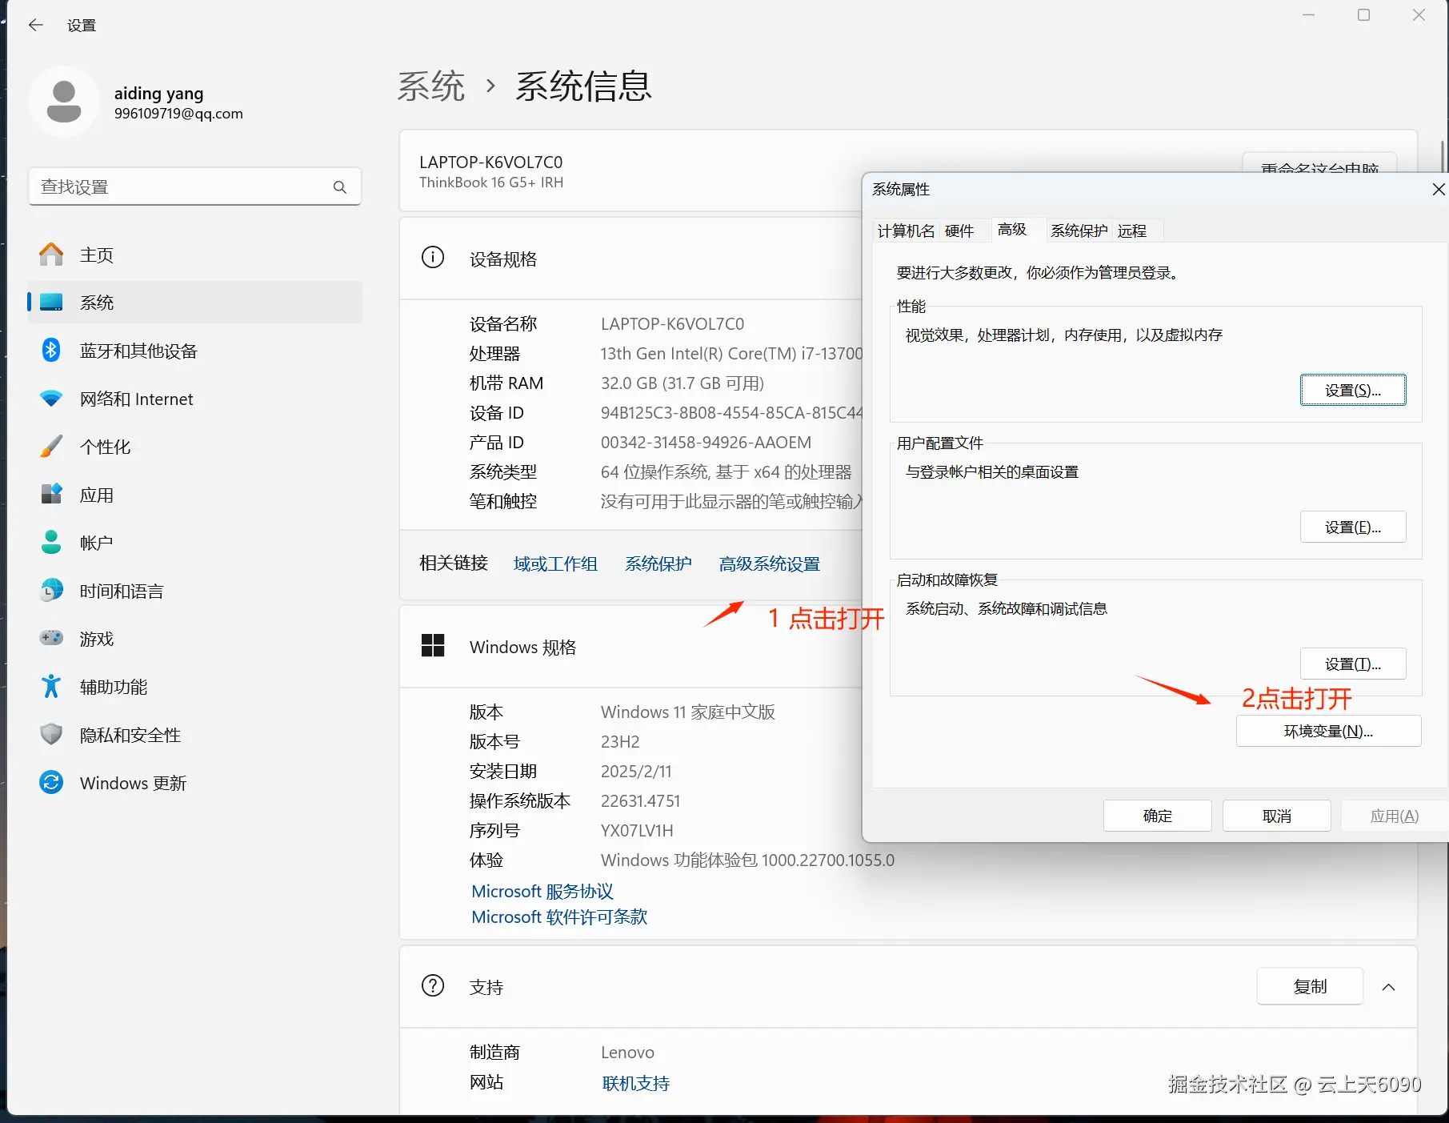1449x1123 pixels.
Task: Click the install date 2025/2/11
Action: (636, 772)
